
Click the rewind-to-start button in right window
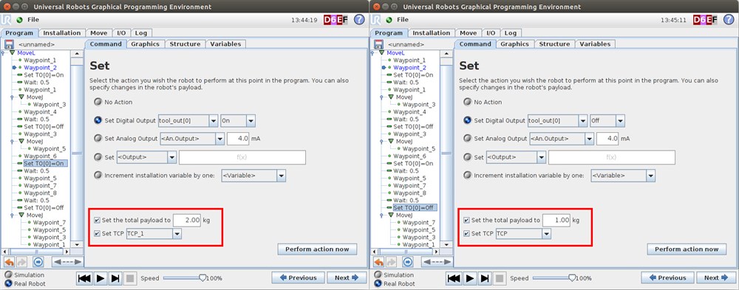coord(454,278)
